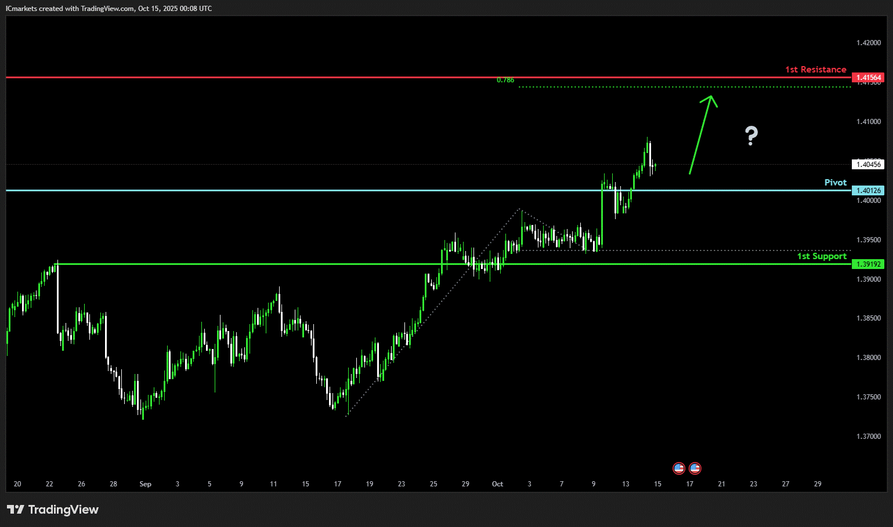Open the left US flag economic event
Screen dimensions: 893x527
pyautogui.click(x=678, y=468)
